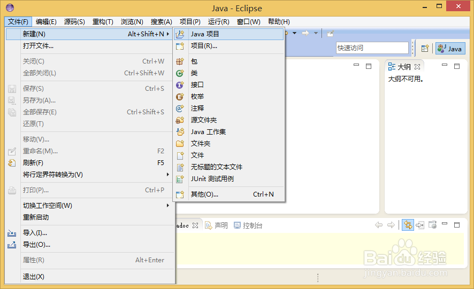Switch to the 声明 tab

click(x=217, y=225)
